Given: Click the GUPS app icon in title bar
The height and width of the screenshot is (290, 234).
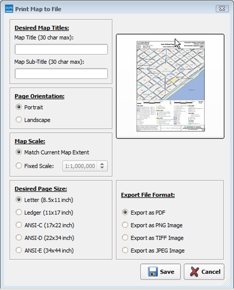Looking at the screenshot, I should point(9,9).
